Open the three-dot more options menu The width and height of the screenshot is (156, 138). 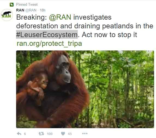click(85, 133)
